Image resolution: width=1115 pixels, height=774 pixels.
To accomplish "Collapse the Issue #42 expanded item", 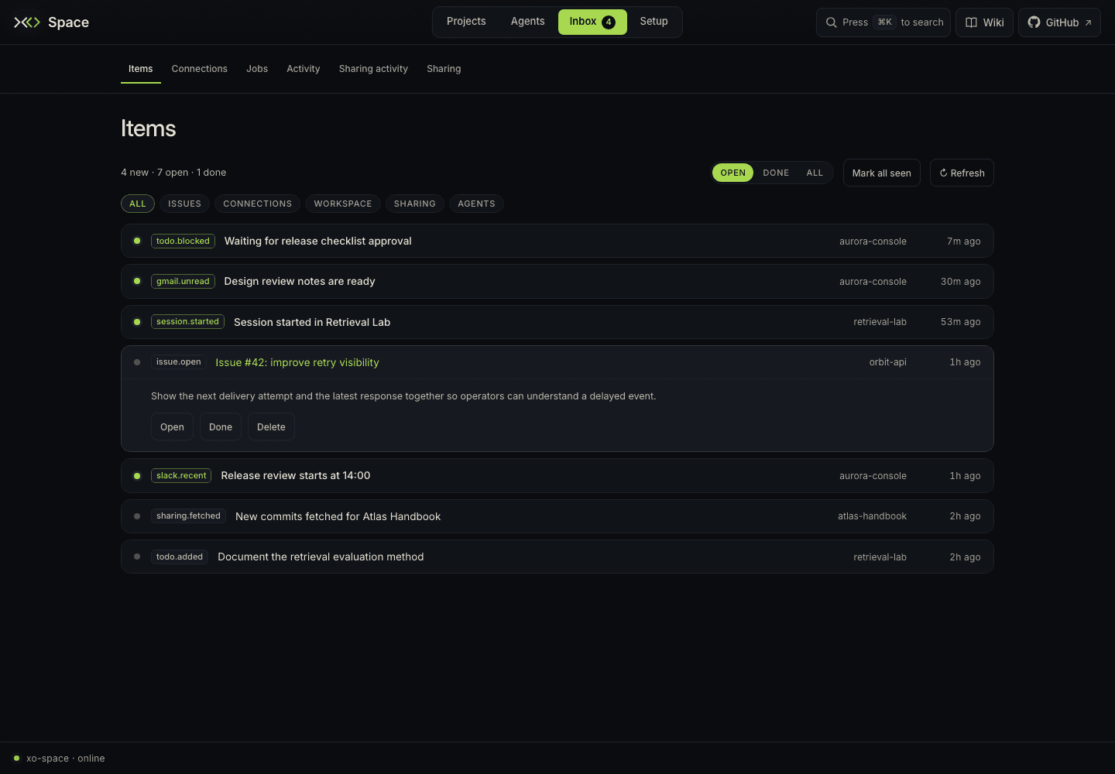I will point(557,362).
